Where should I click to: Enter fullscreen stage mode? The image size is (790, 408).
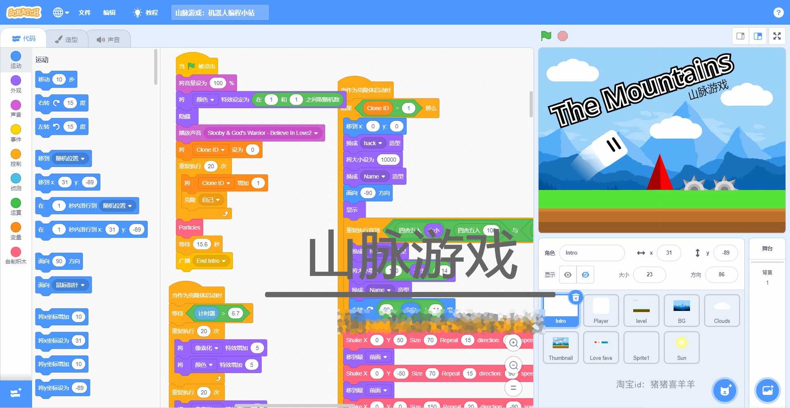[x=777, y=36]
